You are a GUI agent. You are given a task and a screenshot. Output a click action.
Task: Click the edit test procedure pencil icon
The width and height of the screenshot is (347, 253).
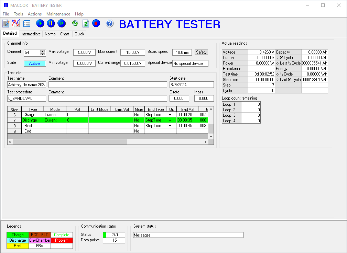6,23
